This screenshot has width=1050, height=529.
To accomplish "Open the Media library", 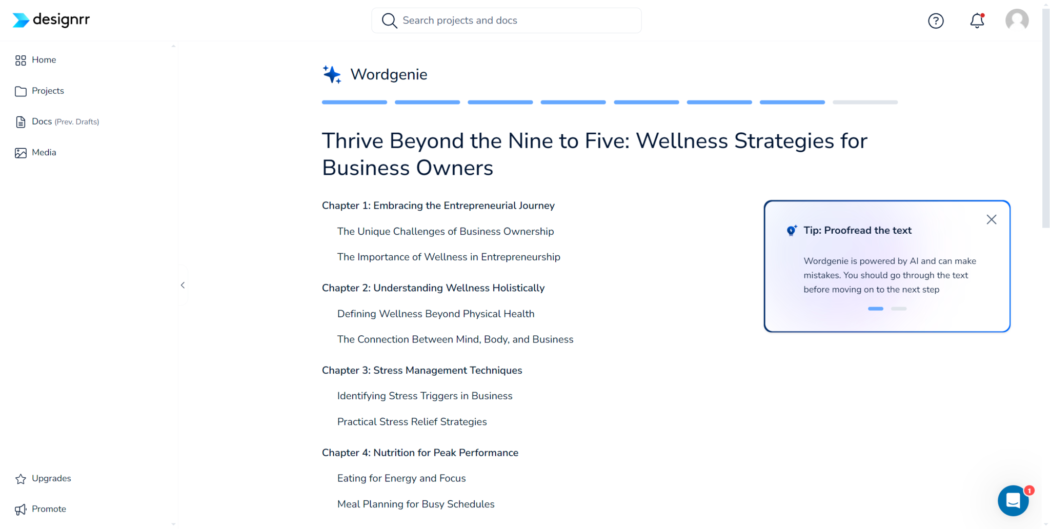I will point(44,152).
